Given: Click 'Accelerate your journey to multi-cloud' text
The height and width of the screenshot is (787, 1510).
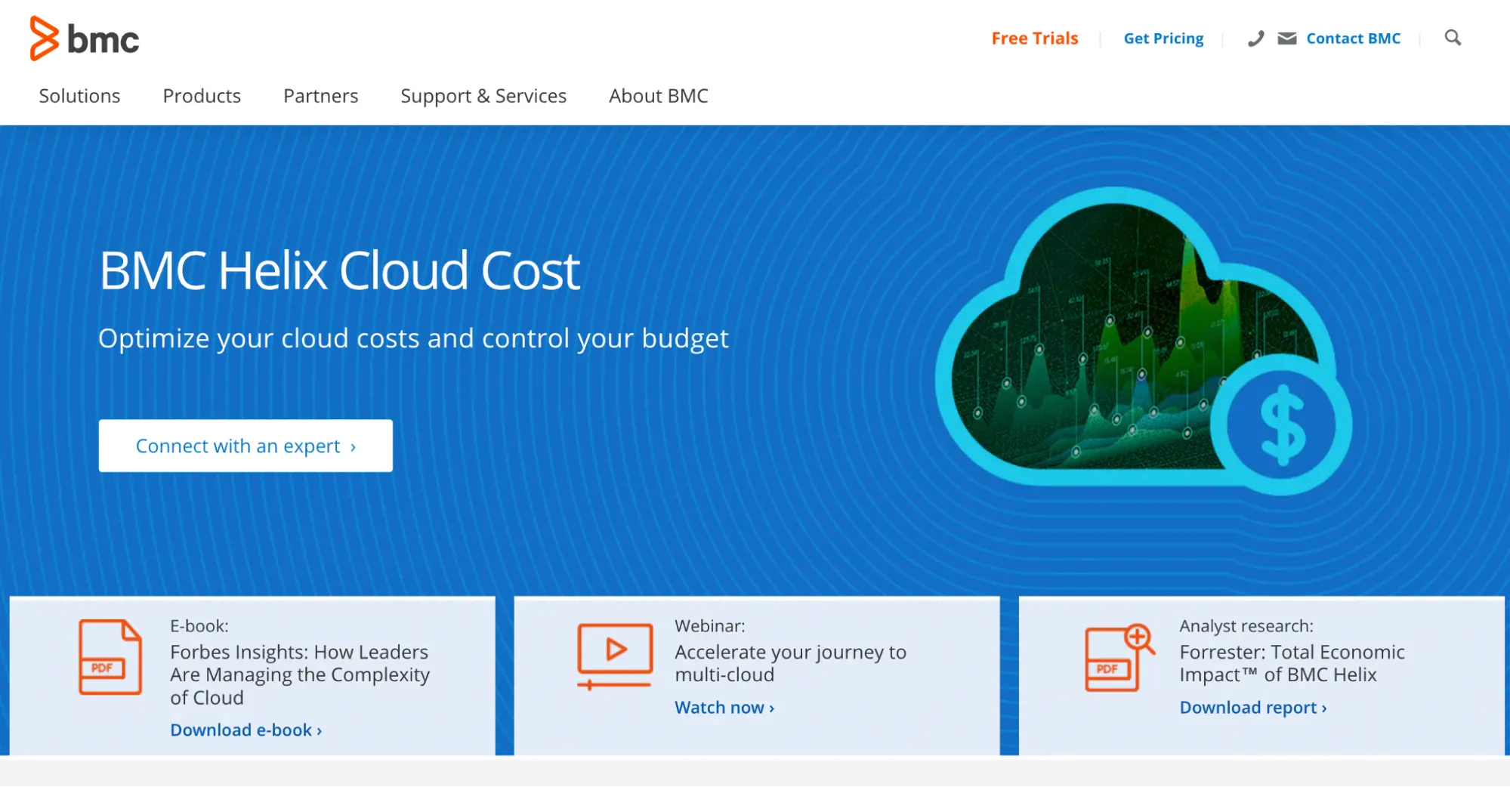Looking at the screenshot, I should (x=790, y=663).
